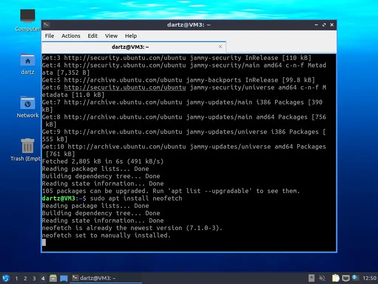The height and width of the screenshot is (284, 378).
Task: Switch to workspace 4
Action: click(x=43, y=278)
